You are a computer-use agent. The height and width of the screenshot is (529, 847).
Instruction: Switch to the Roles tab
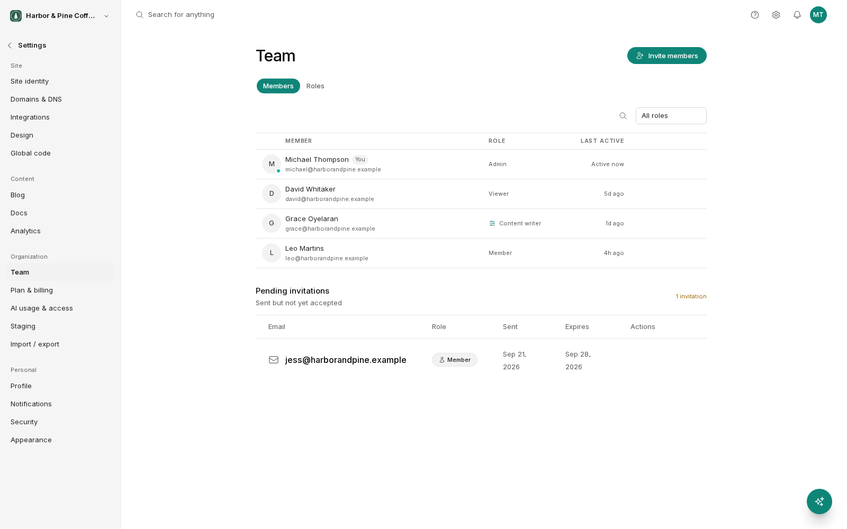pyautogui.click(x=316, y=86)
